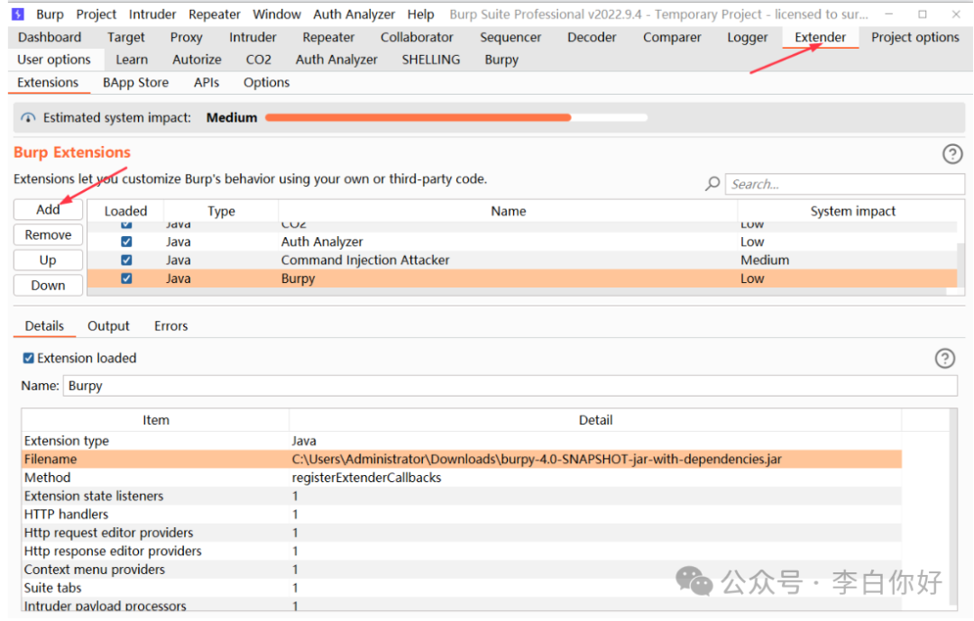The image size is (974, 621).
Task: Switch to the CO2 tab
Action: (259, 59)
